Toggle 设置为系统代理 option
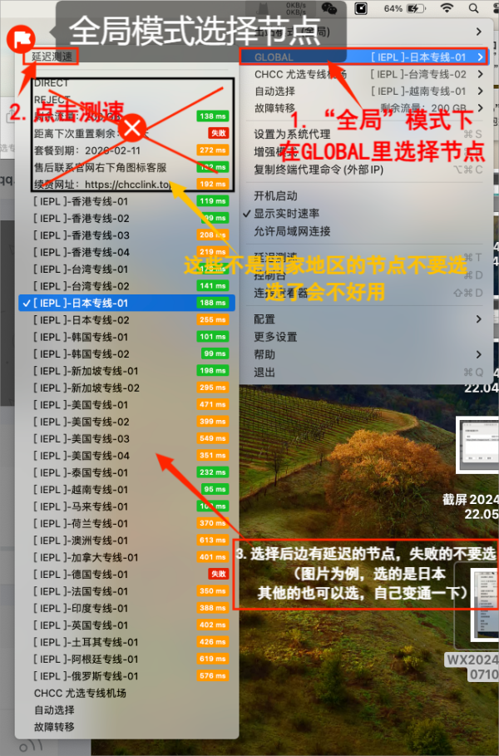 click(364, 134)
